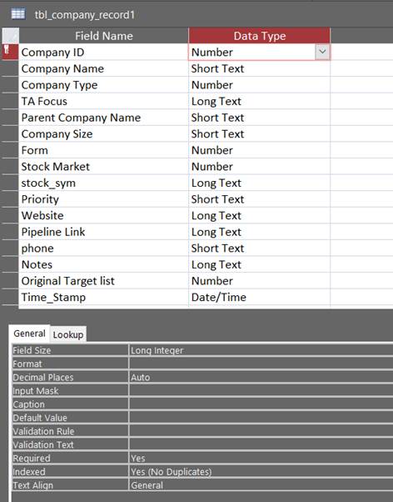Select the row selector beside Company Type

coord(10,85)
